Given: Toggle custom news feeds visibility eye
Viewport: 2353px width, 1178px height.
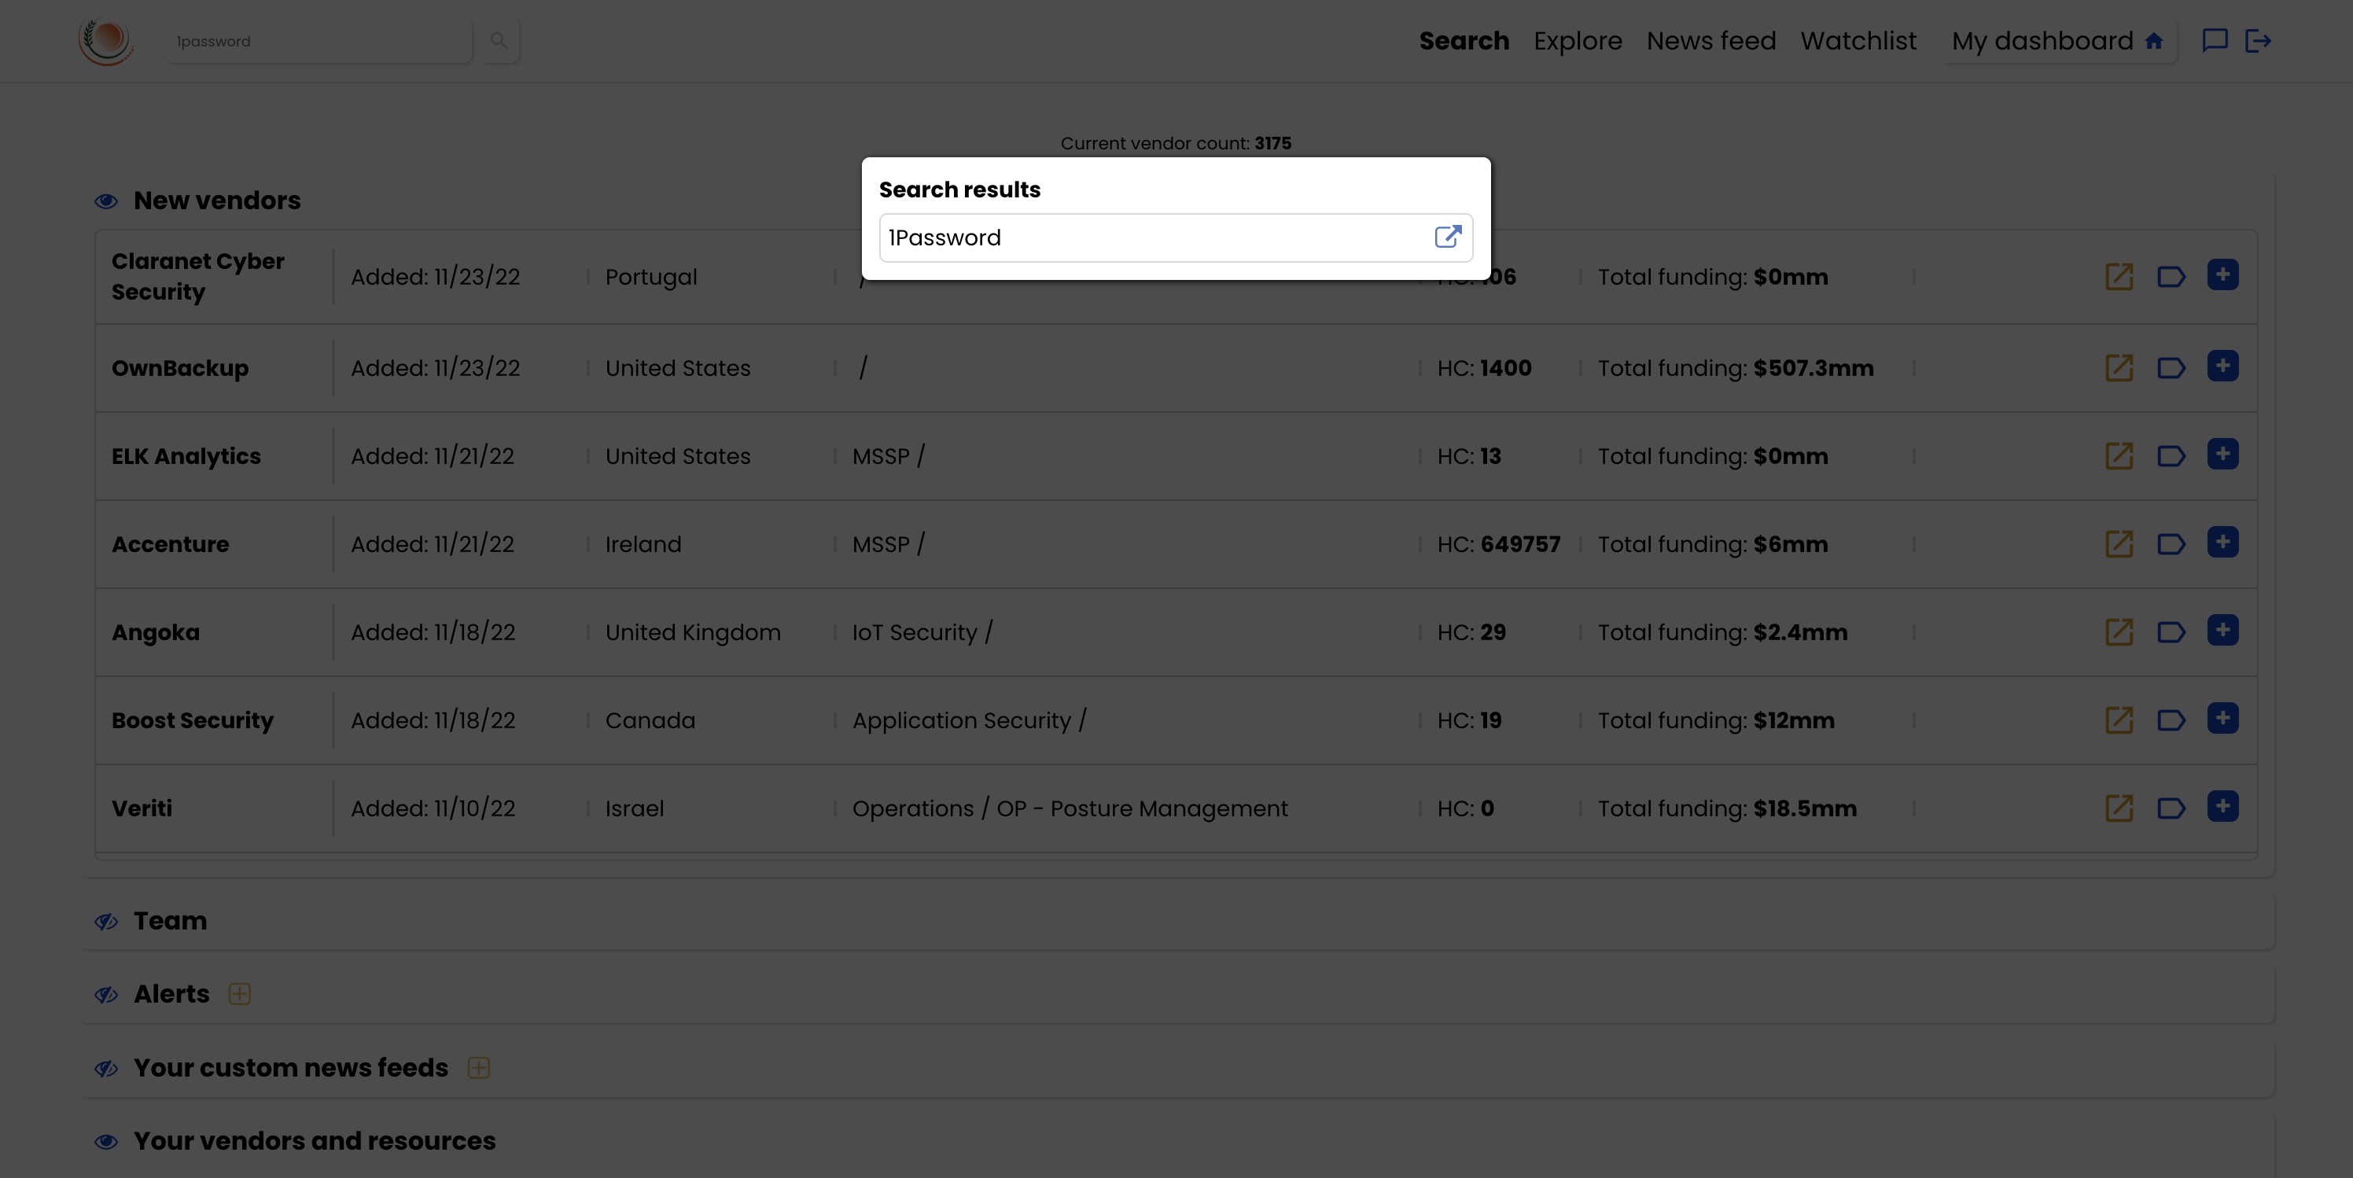Looking at the screenshot, I should click(x=106, y=1069).
